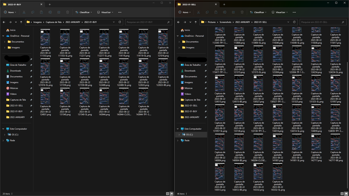Expand the OS (C:) drive in the 2022-01-BUY sidebar
Screen dimensions: 349x196
5,135
